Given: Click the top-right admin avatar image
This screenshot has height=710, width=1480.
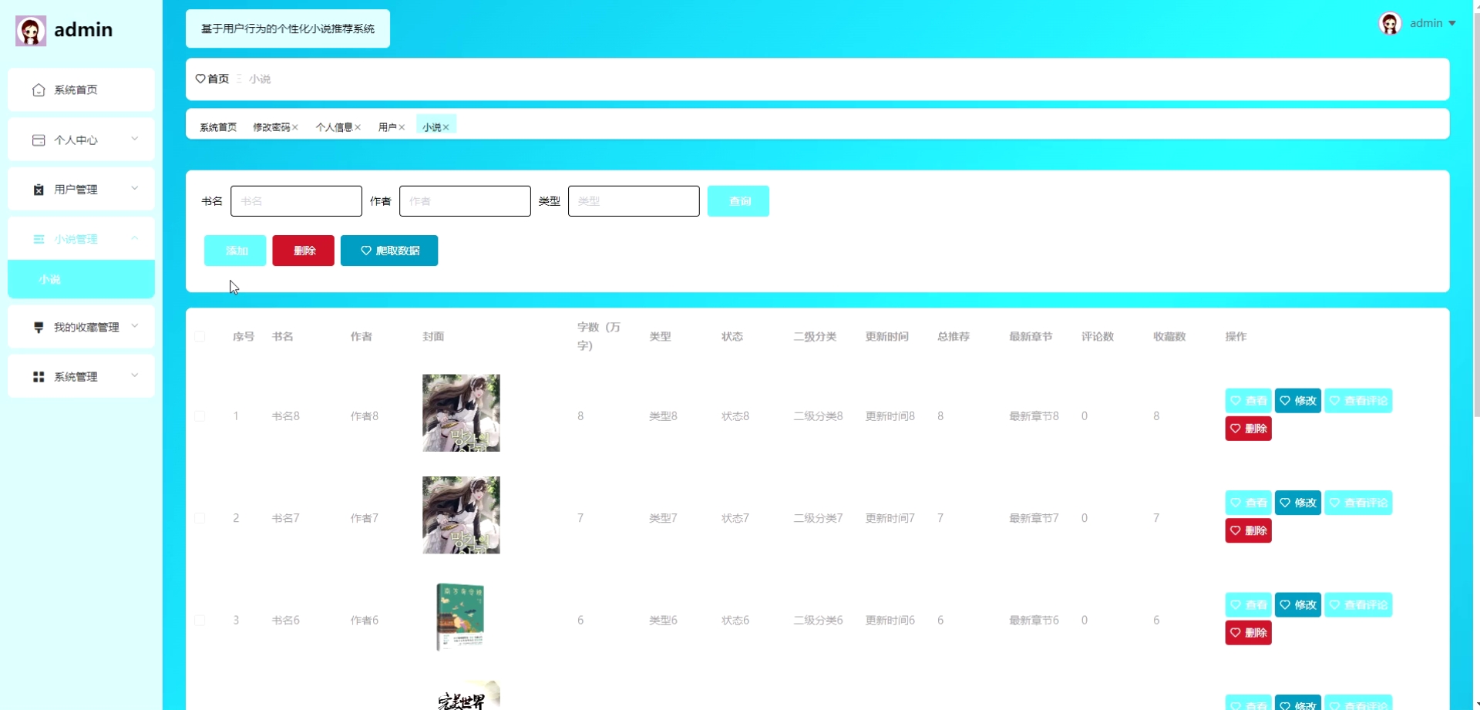Looking at the screenshot, I should pyautogui.click(x=1390, y=23).
